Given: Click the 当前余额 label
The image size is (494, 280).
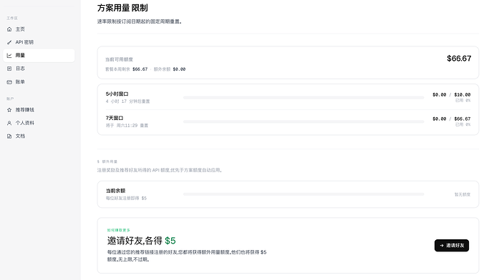Looking at the screenshot, I should point(115,191).
